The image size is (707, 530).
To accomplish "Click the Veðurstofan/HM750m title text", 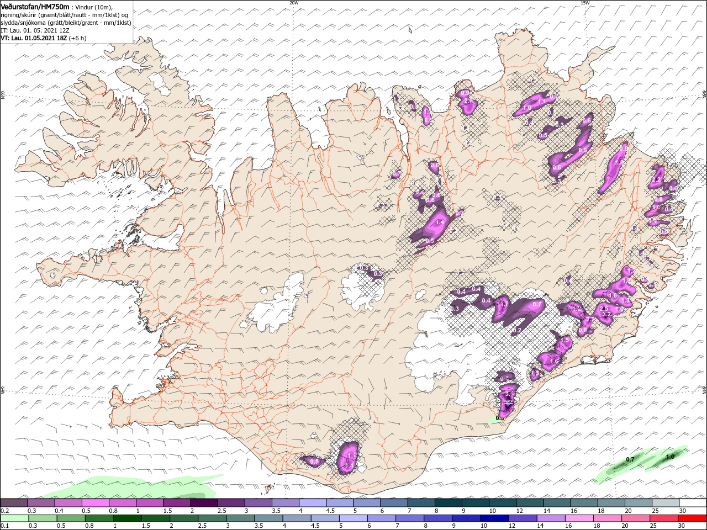I will tap(35, 6).
